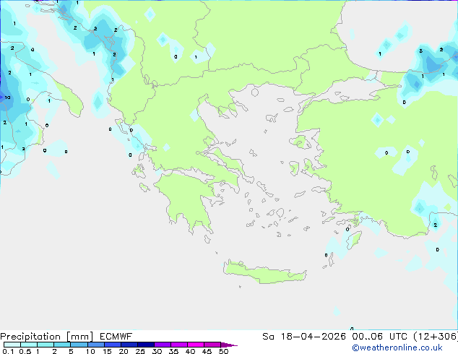Click the above-50 arrow tip of legend
The image size is (458, 354).
229,345
